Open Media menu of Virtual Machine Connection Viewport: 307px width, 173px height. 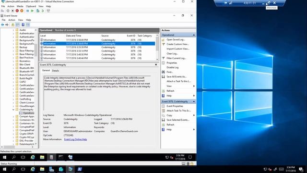[20, 6]
